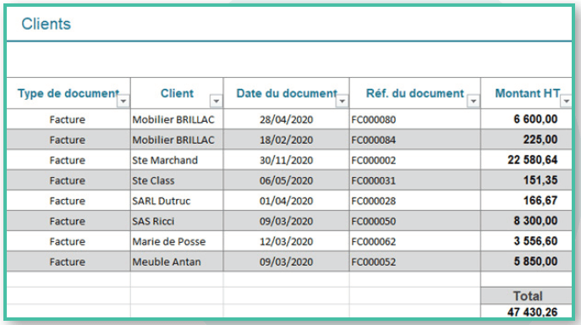Click the amount 5 850,00
This screenshot has width=581, height=325.
coord(535,262)
